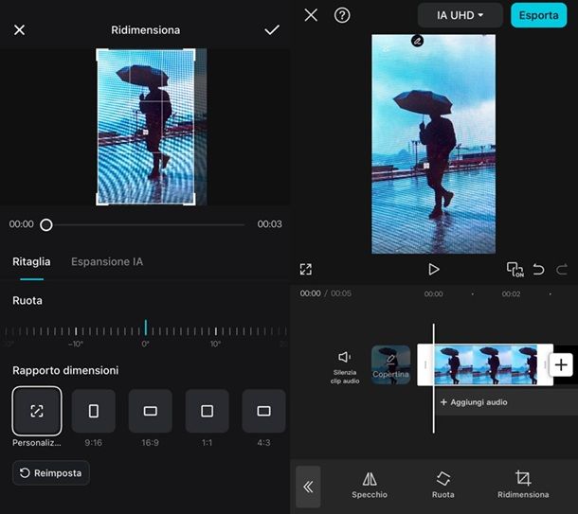
Task: Open the Copertina cover thumbnail
Action: coord(390,364)
